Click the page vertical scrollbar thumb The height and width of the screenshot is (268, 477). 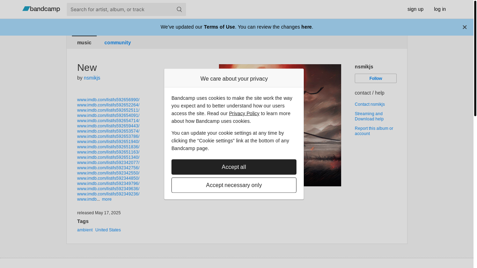tap(475, 58)
